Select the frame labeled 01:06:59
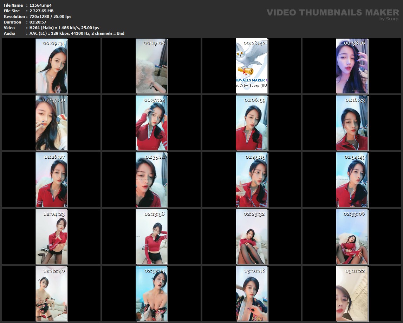The height and width of the screenshot is (323, 403). click(x=252, y=123)
